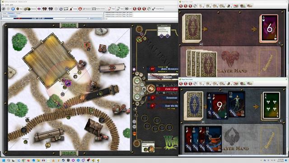This screenshot has height=163, width=289.
Task: Click the blue globe icon in the main toolbar
Action: point(13,9)
